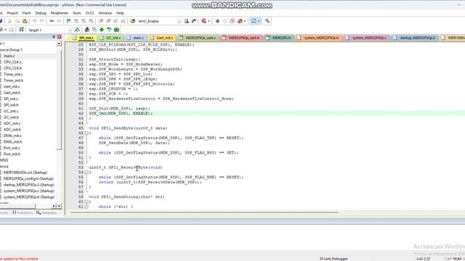Switch to the I2C_init.c editor tab

111,38
